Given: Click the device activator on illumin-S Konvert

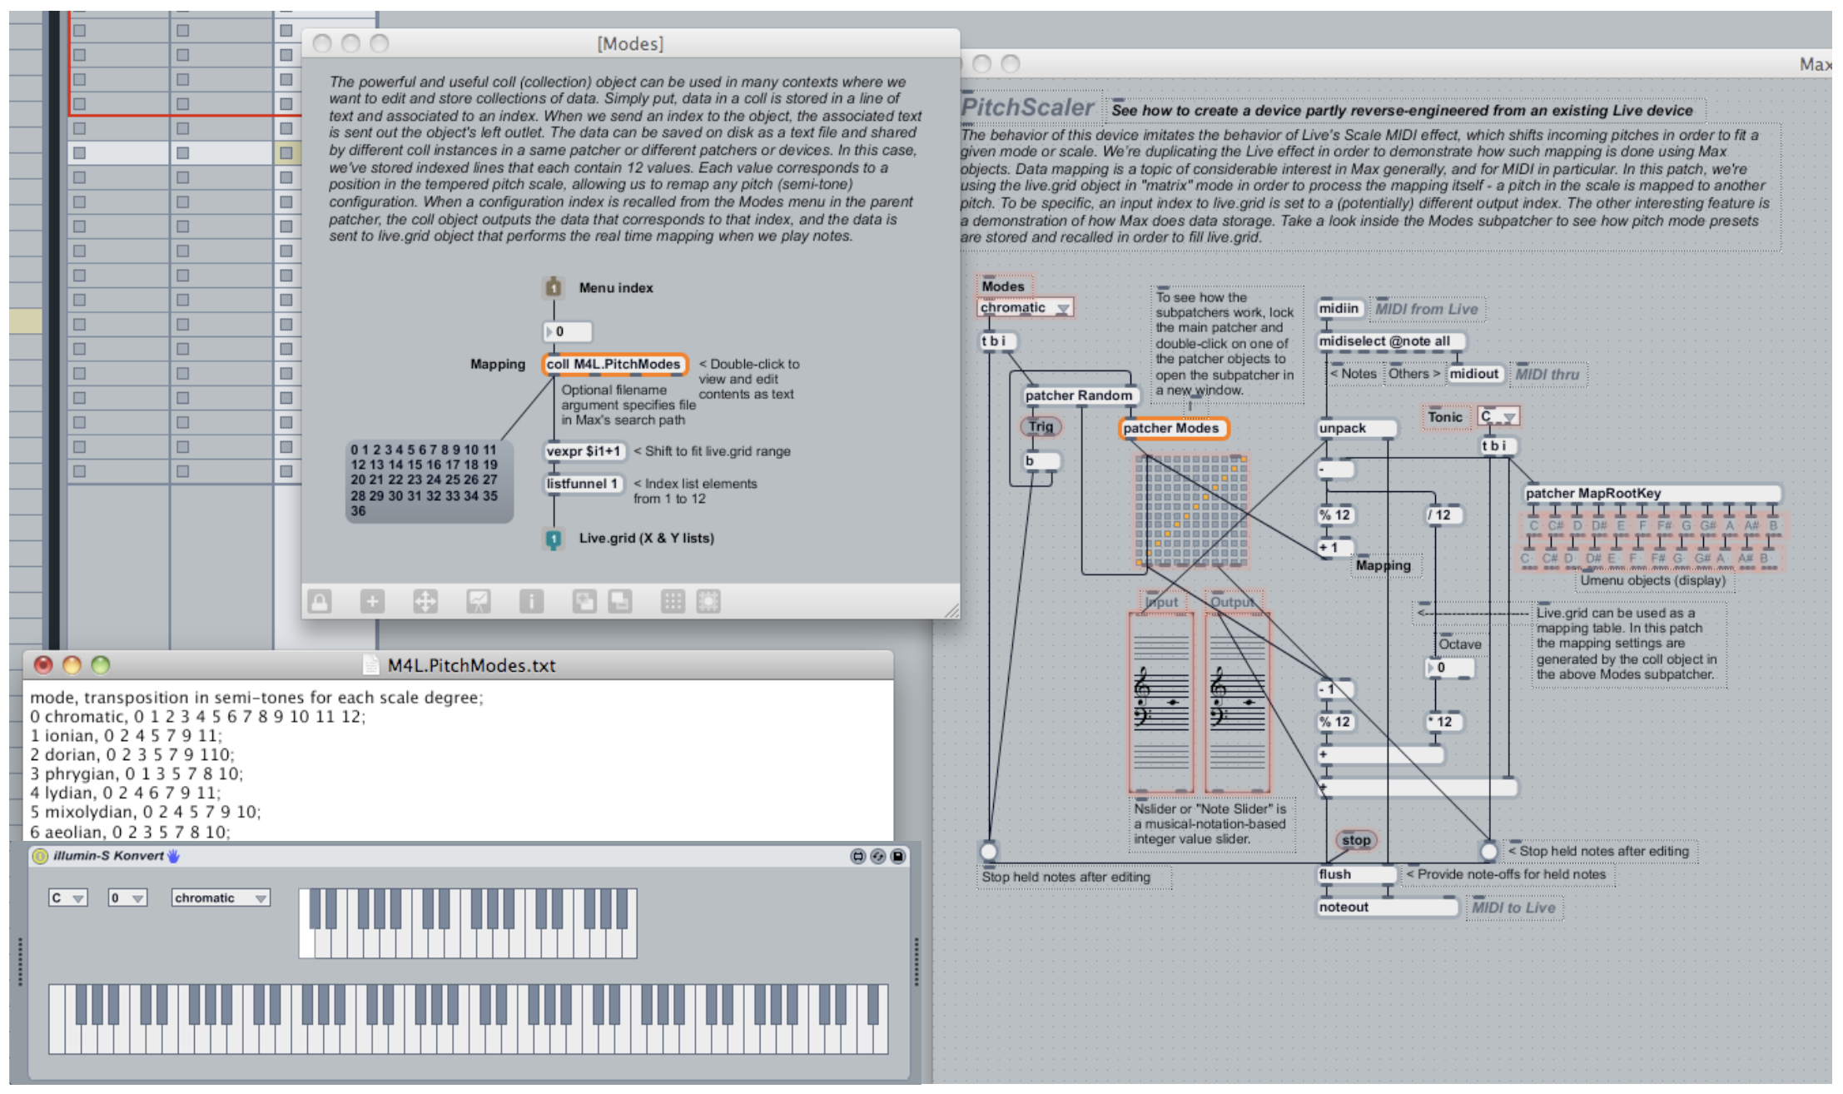Looking at the screenshot, I should (x=40, y=856).
